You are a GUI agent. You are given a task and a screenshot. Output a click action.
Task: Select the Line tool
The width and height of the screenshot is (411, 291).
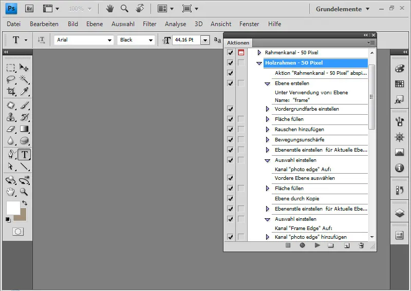[24, 167]
